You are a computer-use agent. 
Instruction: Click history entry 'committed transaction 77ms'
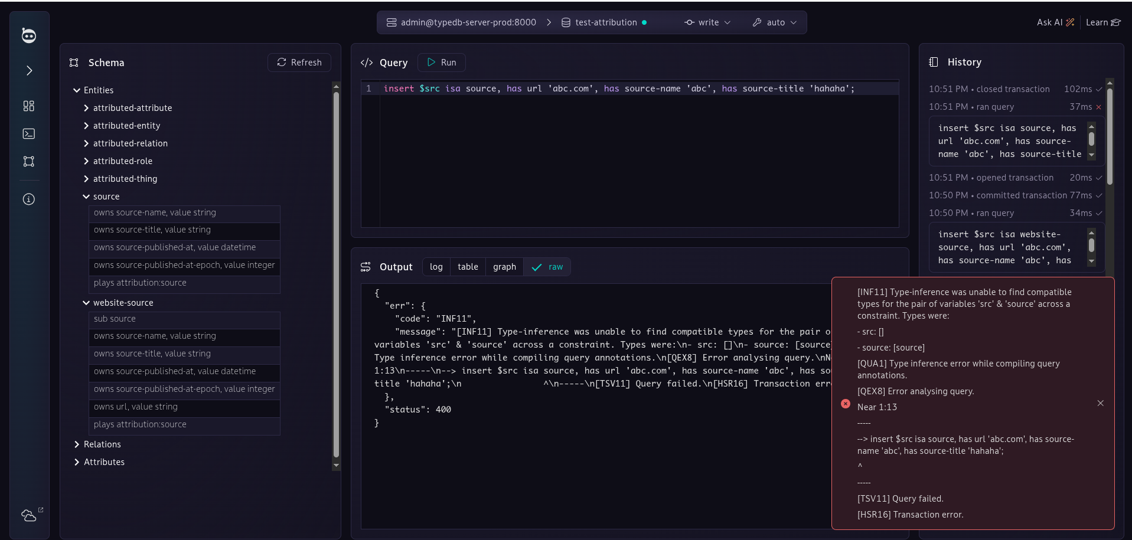coord(1015,195)
